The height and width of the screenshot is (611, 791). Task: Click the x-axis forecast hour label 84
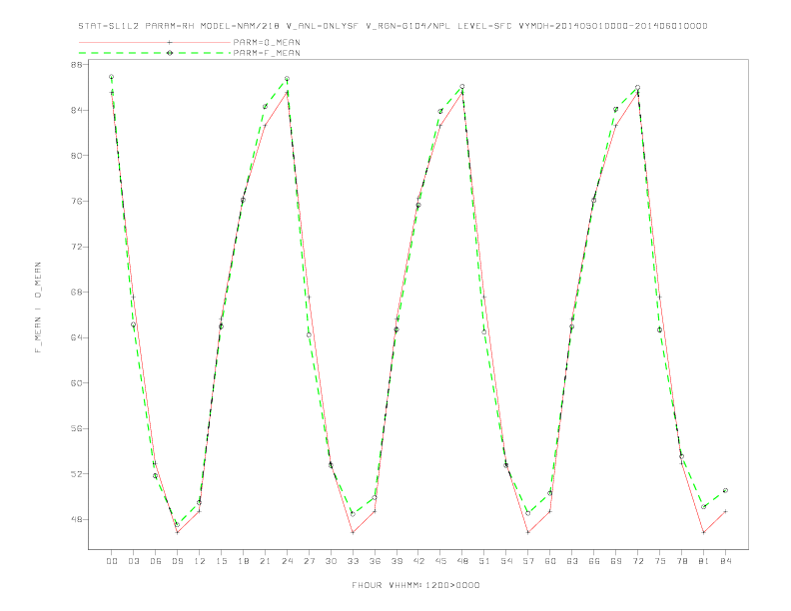point(725,561)
